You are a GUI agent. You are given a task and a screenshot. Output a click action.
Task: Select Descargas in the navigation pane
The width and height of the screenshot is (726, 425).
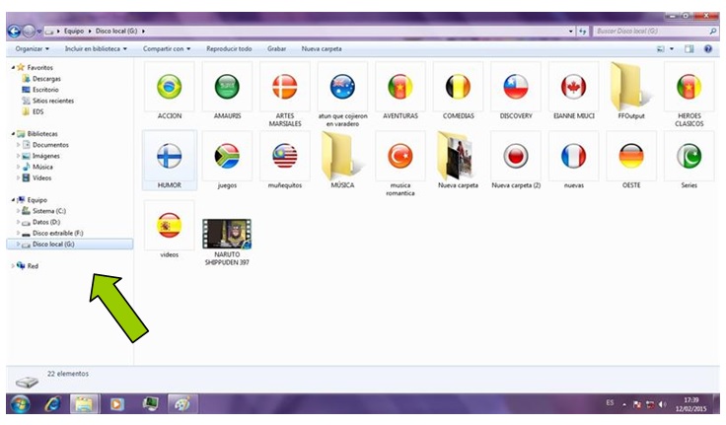pos(46,78)
